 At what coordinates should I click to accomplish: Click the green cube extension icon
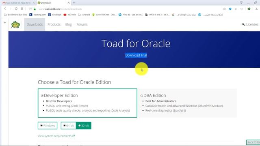[x=249, y=9]
